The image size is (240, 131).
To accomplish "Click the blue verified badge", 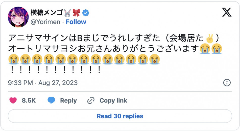I will (86, 13).
